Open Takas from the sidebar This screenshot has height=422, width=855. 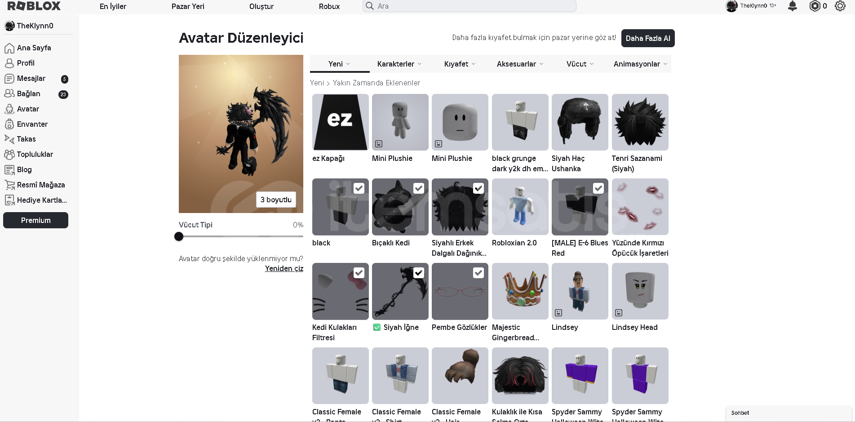[x=26, y=139]
